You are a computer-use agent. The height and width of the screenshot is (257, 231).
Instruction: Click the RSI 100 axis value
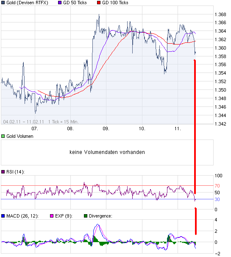point(219,176)
